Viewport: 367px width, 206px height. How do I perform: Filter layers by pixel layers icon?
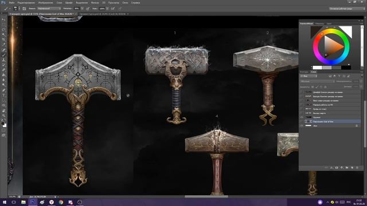coord(330,76)
